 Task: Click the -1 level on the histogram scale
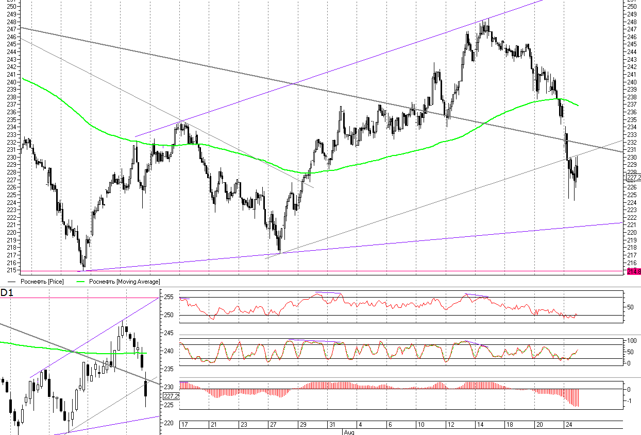tap(630, 401)
